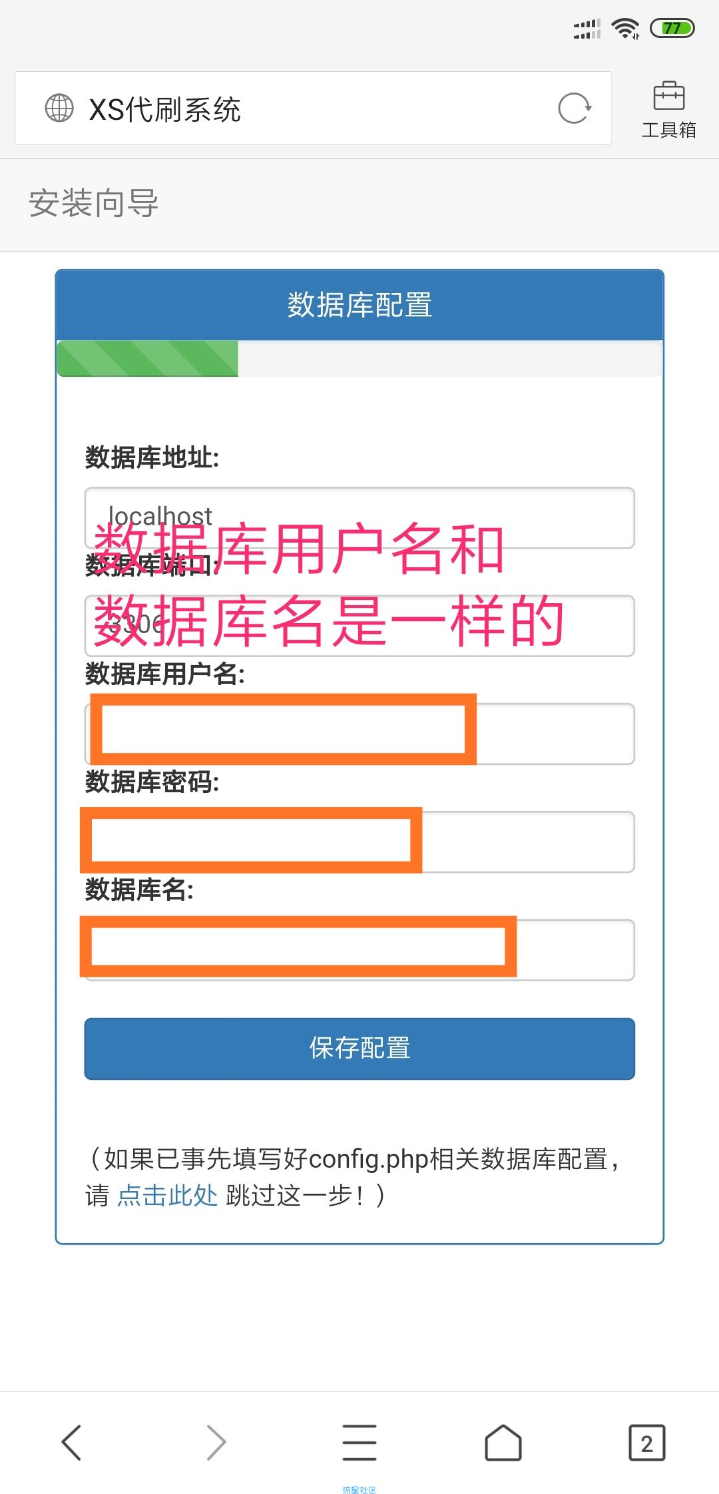
Task: Select the 数据库用户名 input field
Action: (x=359, y=734)
